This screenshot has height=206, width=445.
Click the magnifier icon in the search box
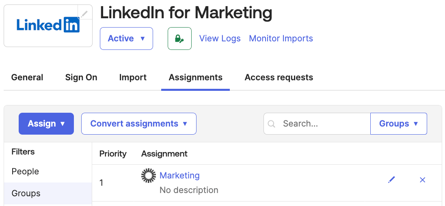(x=272, y=124)
